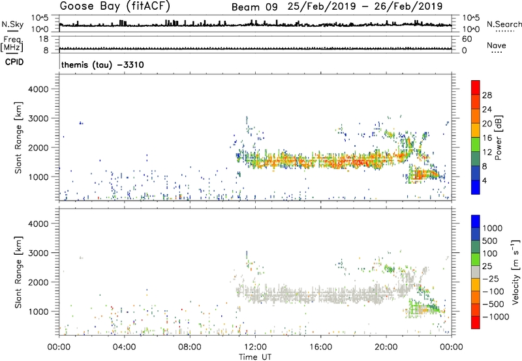Click the "Goose Bay (fitACF)" plot title
This screenshot has height=361, width=522.
pos(115,6)
